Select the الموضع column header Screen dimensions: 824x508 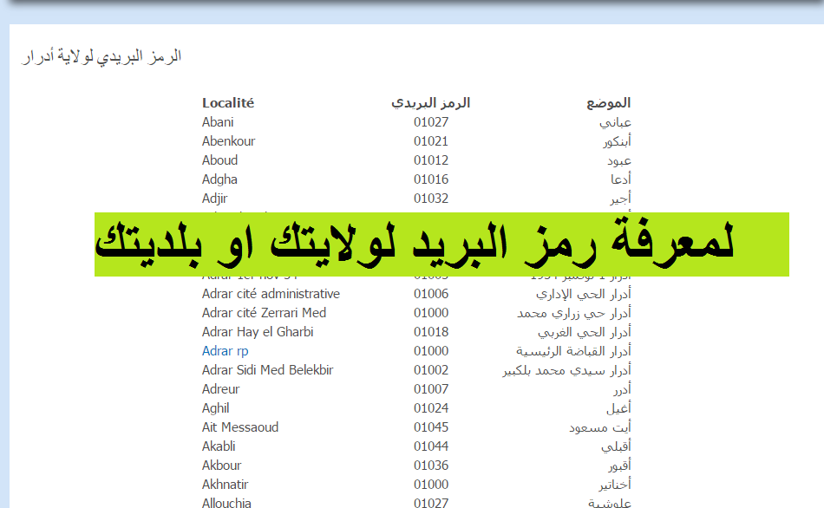pyautogui.click(x=609, y=103)
